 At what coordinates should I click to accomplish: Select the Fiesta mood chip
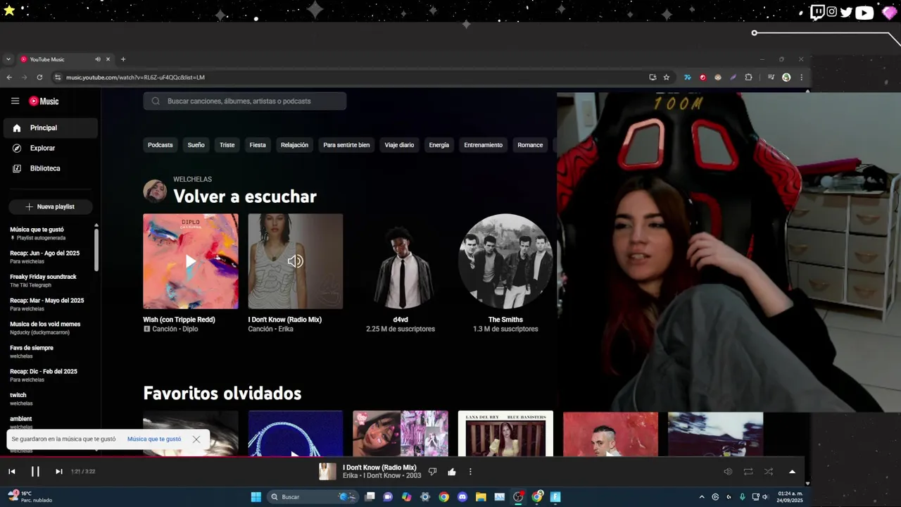(258, 145)
